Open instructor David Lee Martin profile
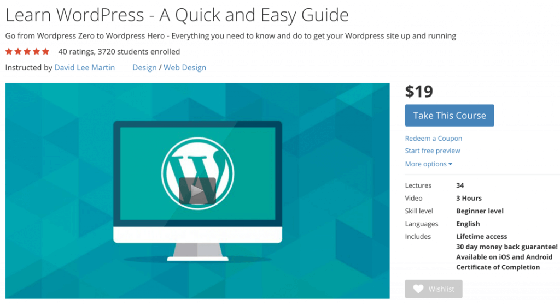The width and height of the screenshot is (560, 306). (x=85, y=67)
